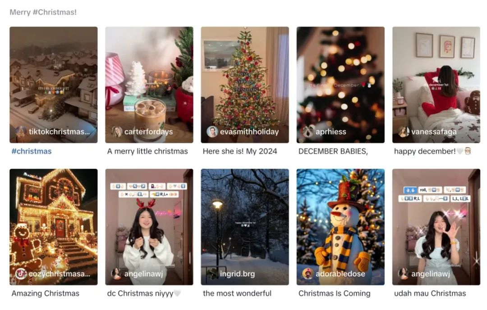Open cozychristmasa profile avatar
The width and height of the screenshot is (487, 310).
click(x=21, y=274)
